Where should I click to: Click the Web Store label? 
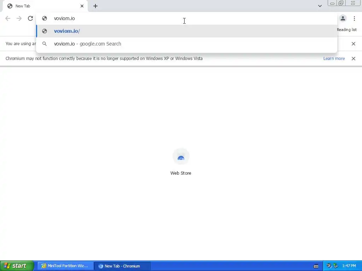pos(181,173)
